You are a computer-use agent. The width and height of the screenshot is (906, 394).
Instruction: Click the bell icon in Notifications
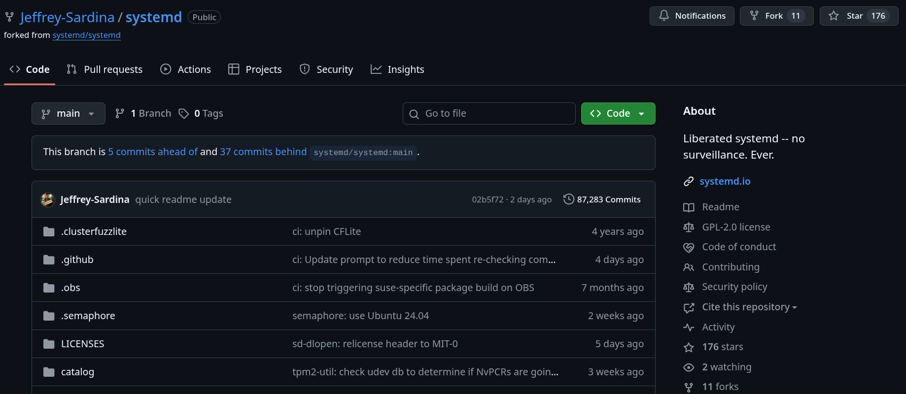pyautogui.click(x=664, y=16)
